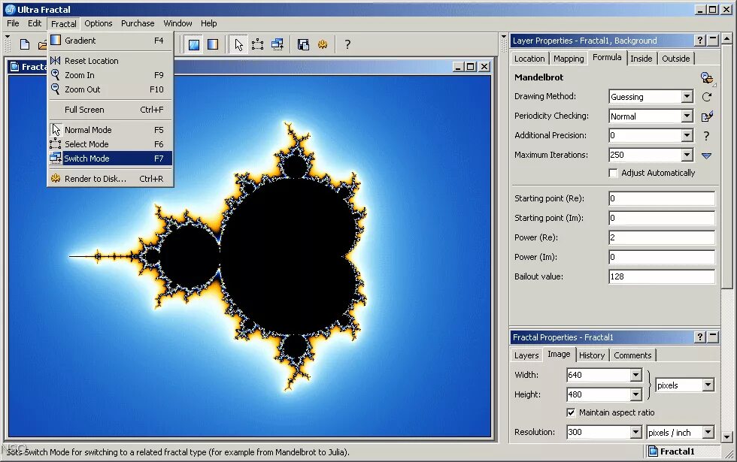This screenshot has width=737, height=462.
Task: Open the Maximum Iterations dropdown
Action: click(x=687, y=155)
